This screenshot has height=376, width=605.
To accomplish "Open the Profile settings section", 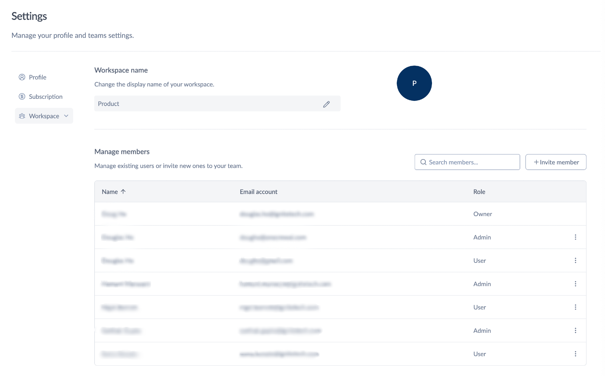I will coord(33,77).
